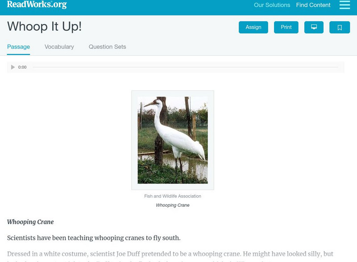357x262 pixels.
Task: Click the italic Whooping Crane caption
Action: 173,205
